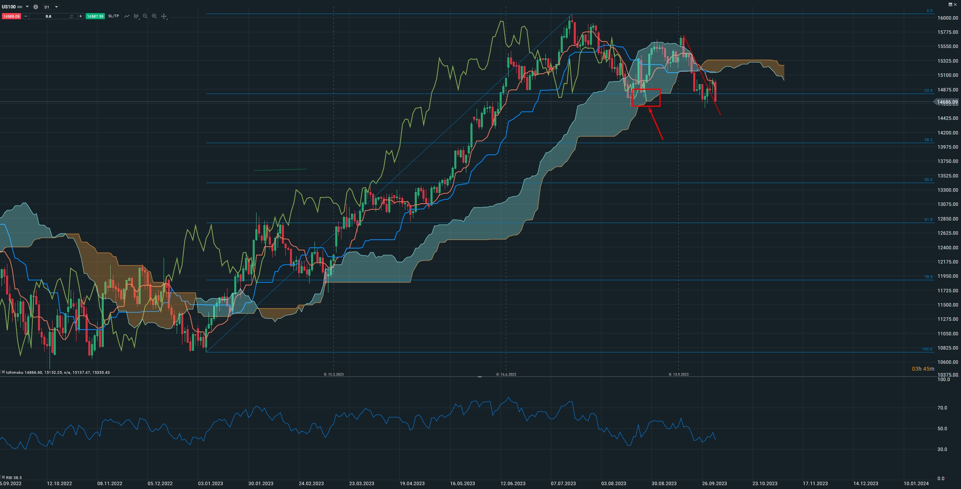
Task: Decrease volume with the minus button
Action: (26, 16)
